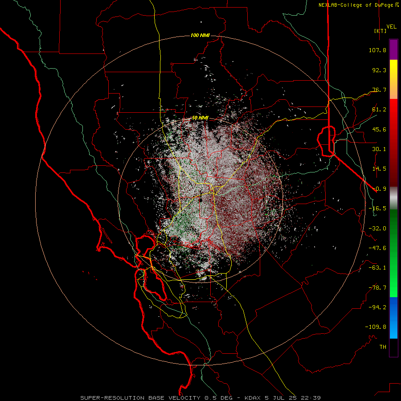The image size is (401, 401).
Task: Pick the dark green segment of color bar
Action: coord(393,230)
